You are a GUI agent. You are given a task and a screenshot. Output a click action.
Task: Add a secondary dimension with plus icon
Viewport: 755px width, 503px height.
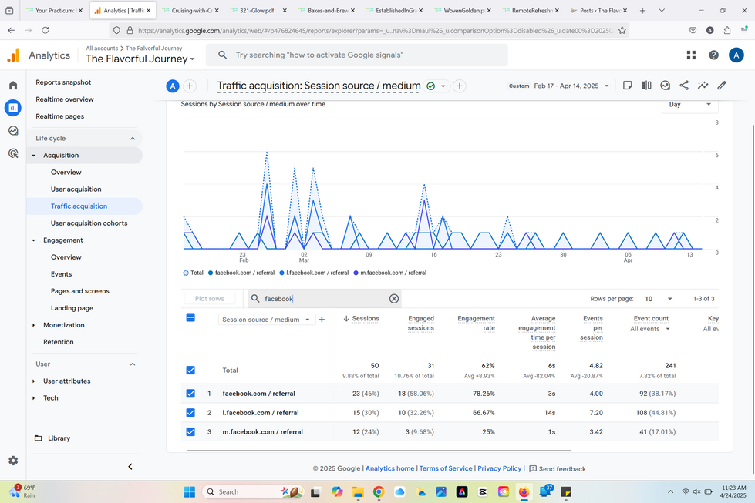[322, 320]
